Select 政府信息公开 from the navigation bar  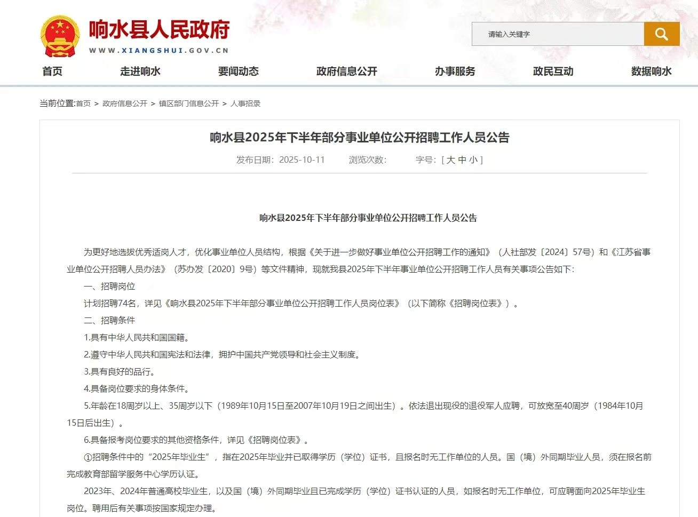click(347, 71)
